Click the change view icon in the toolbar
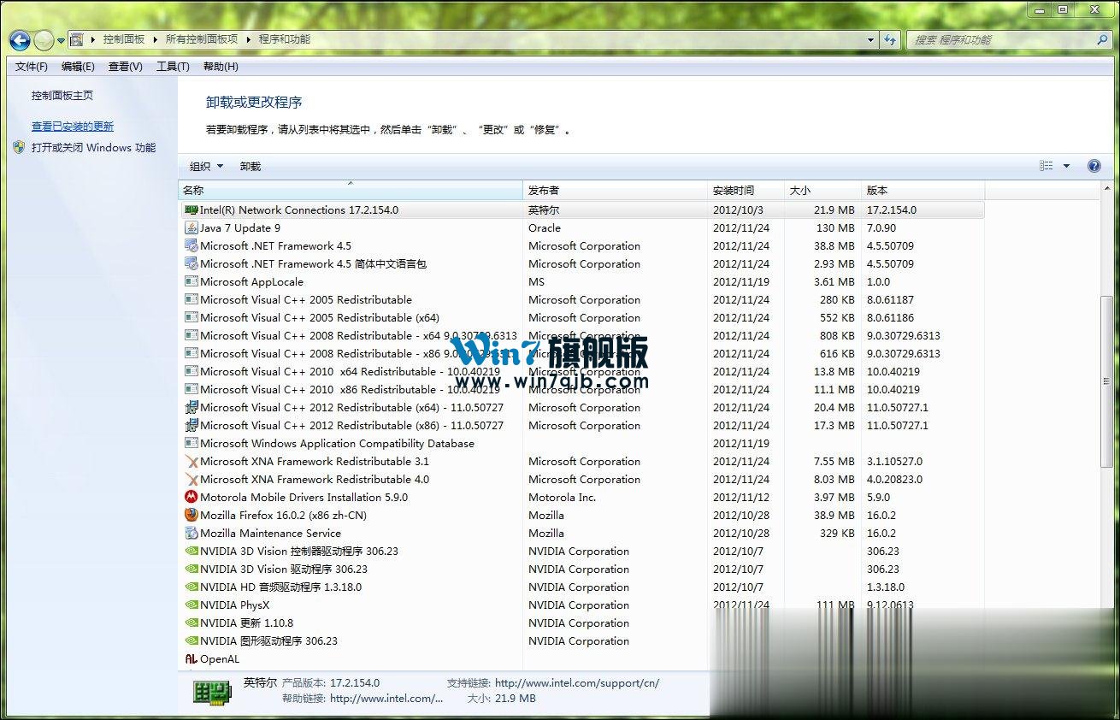This screenshot has width=1120, height=720. point(1046,166)
